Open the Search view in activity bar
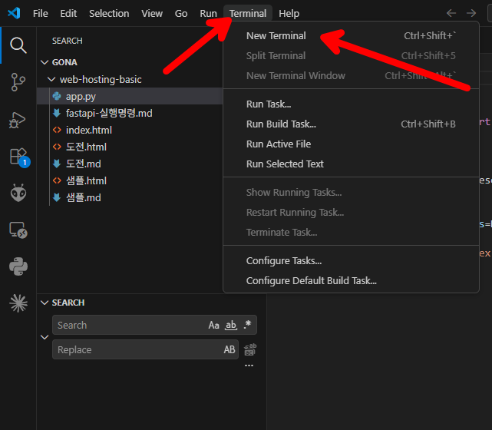 click(18, 45)
